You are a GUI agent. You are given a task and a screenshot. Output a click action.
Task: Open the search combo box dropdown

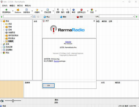pyautogui.click(x=31, y=16)
